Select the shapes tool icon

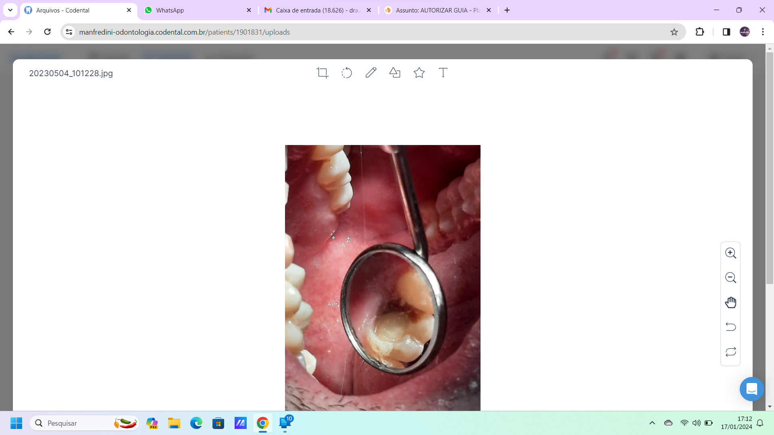(x=395, y=72)
